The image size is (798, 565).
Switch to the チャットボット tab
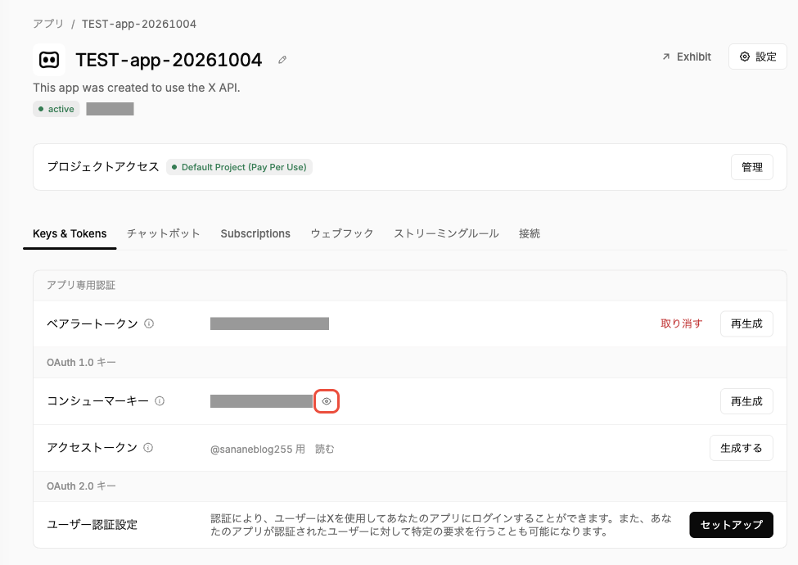tap(164, 233)
